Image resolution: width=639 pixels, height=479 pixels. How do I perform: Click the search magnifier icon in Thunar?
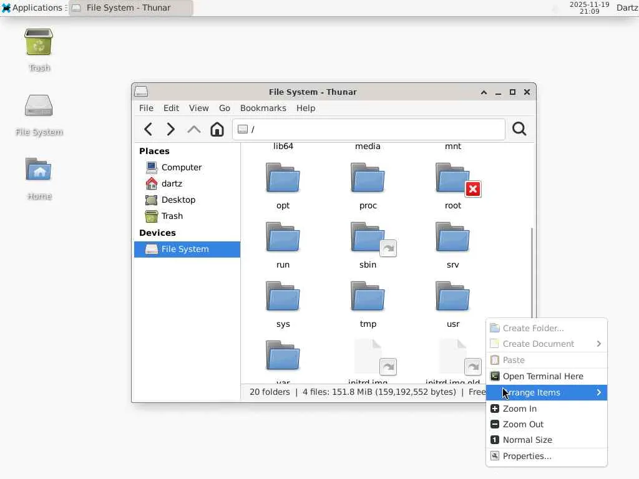pyautogui.click(x=519, y=129)
